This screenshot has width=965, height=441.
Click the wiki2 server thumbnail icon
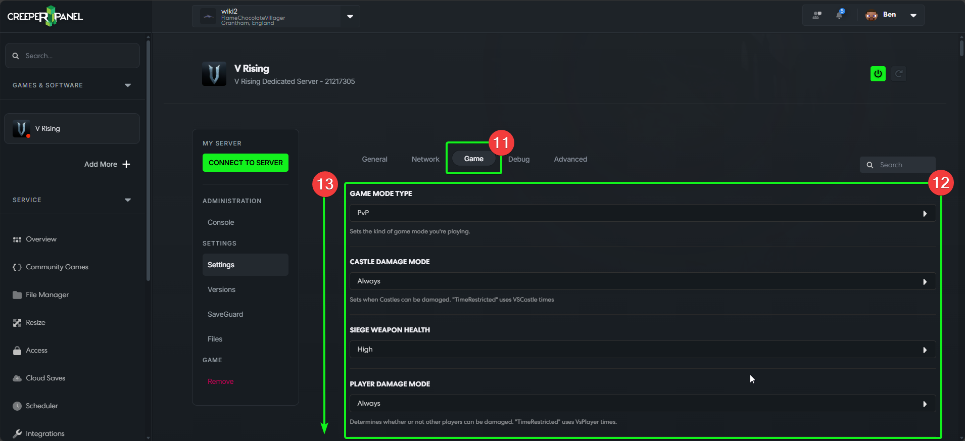tap(208, 17)
